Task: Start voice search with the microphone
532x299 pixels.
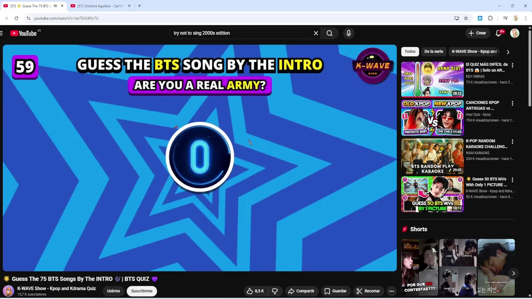Action: (349, 33)
